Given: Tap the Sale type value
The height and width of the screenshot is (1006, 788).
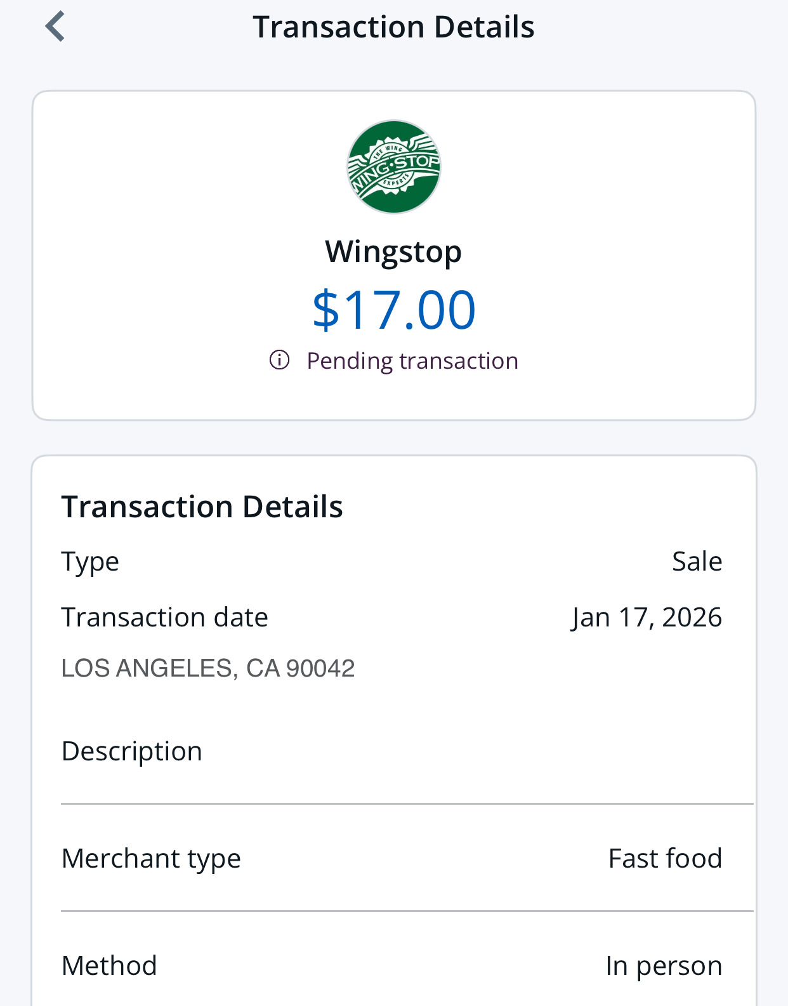Looking at the screenshot, I should 697,562.
